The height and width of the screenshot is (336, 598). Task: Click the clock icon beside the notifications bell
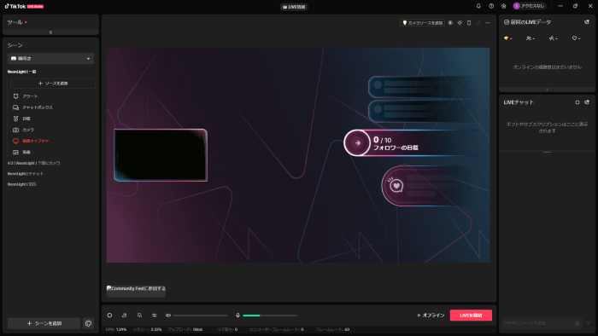click(x=491, y=6)
